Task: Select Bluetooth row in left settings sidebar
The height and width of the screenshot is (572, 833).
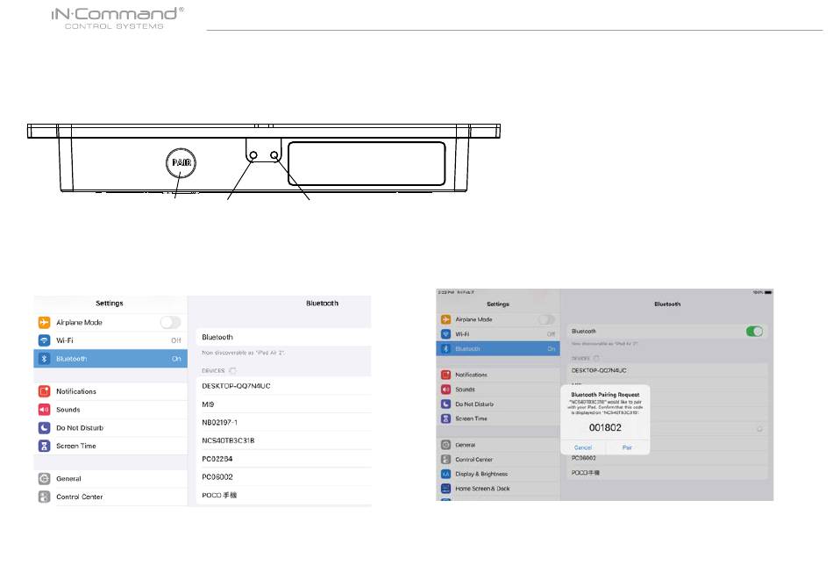Action: coord(110,359)
